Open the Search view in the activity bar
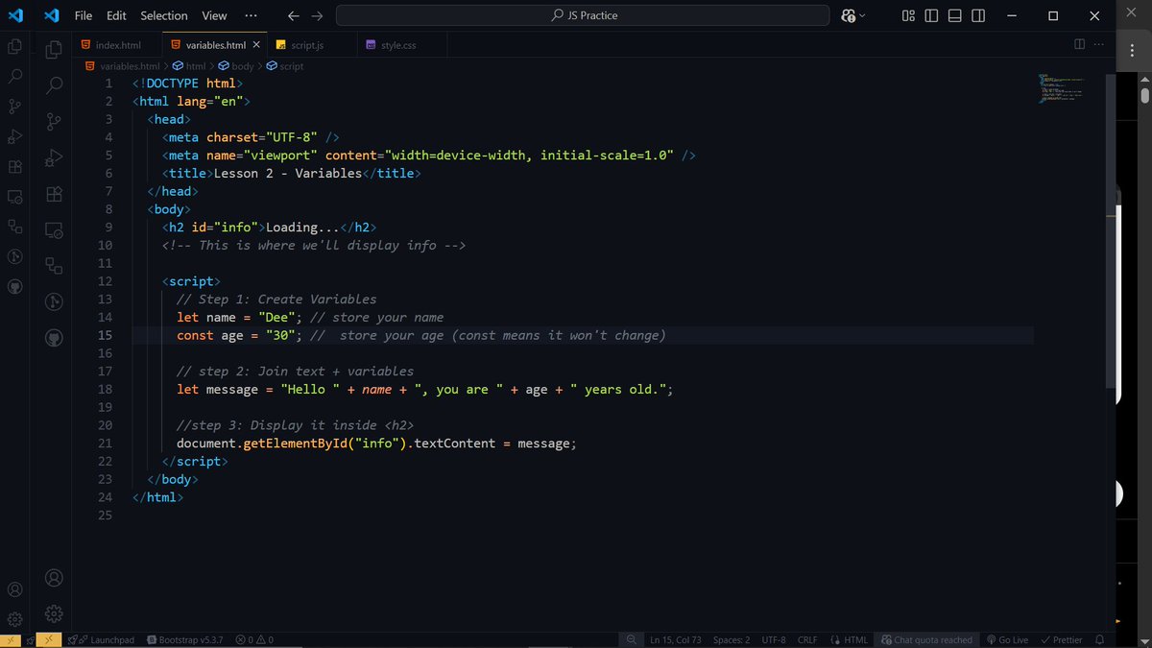 pos(14,77)
